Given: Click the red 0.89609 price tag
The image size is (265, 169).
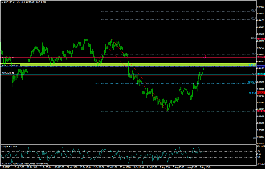Looking at the screenshot, I should click(261, 93).
